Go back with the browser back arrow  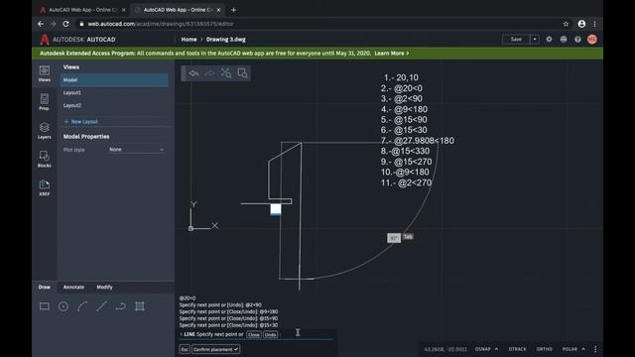pyautogui.click(x=41, y=24)
